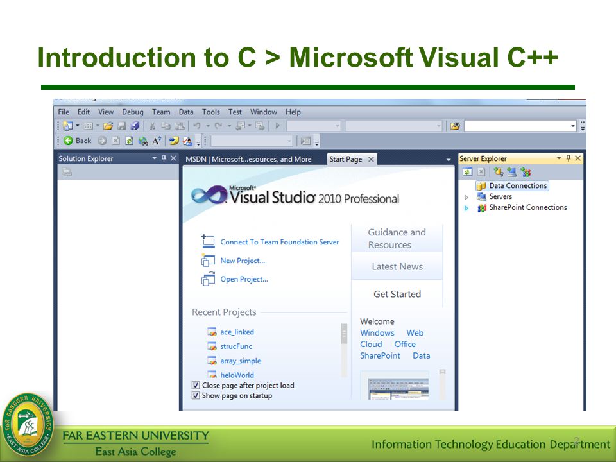This screenshot has width=616, height=462.
Task: Pin the Solution Explorer panel
Action: click(164, 158)
